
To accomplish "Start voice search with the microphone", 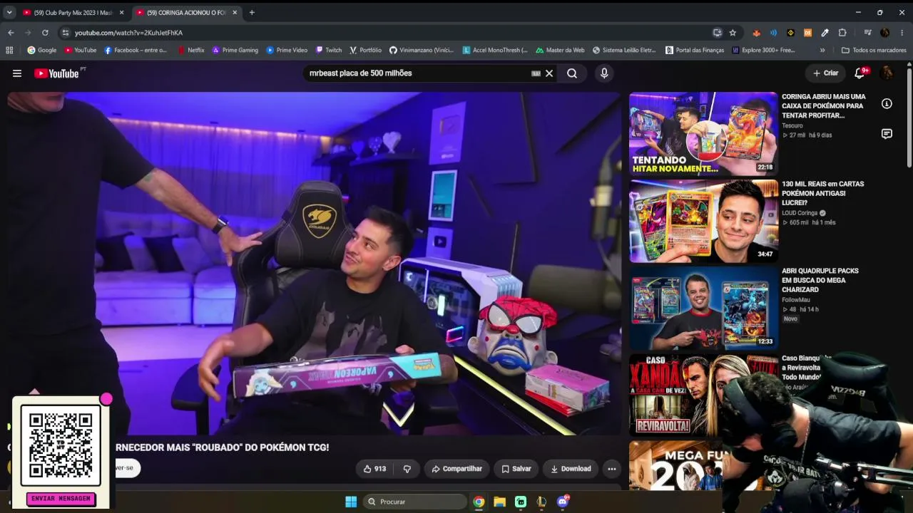I will click(604, 73).
